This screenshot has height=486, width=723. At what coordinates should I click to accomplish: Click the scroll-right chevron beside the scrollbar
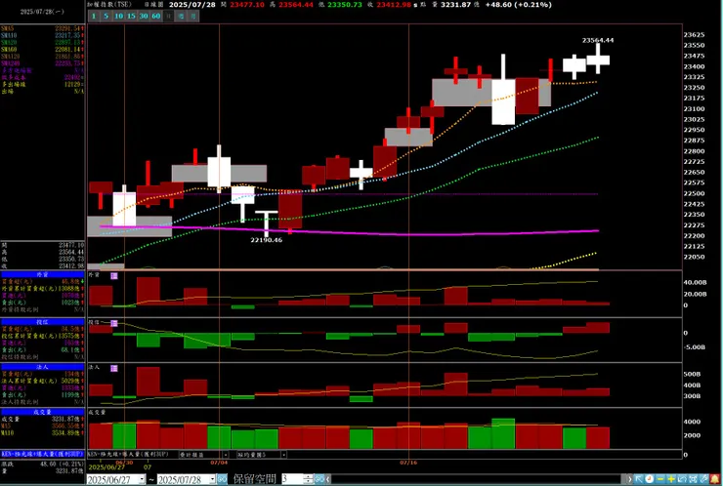[630, 479]
